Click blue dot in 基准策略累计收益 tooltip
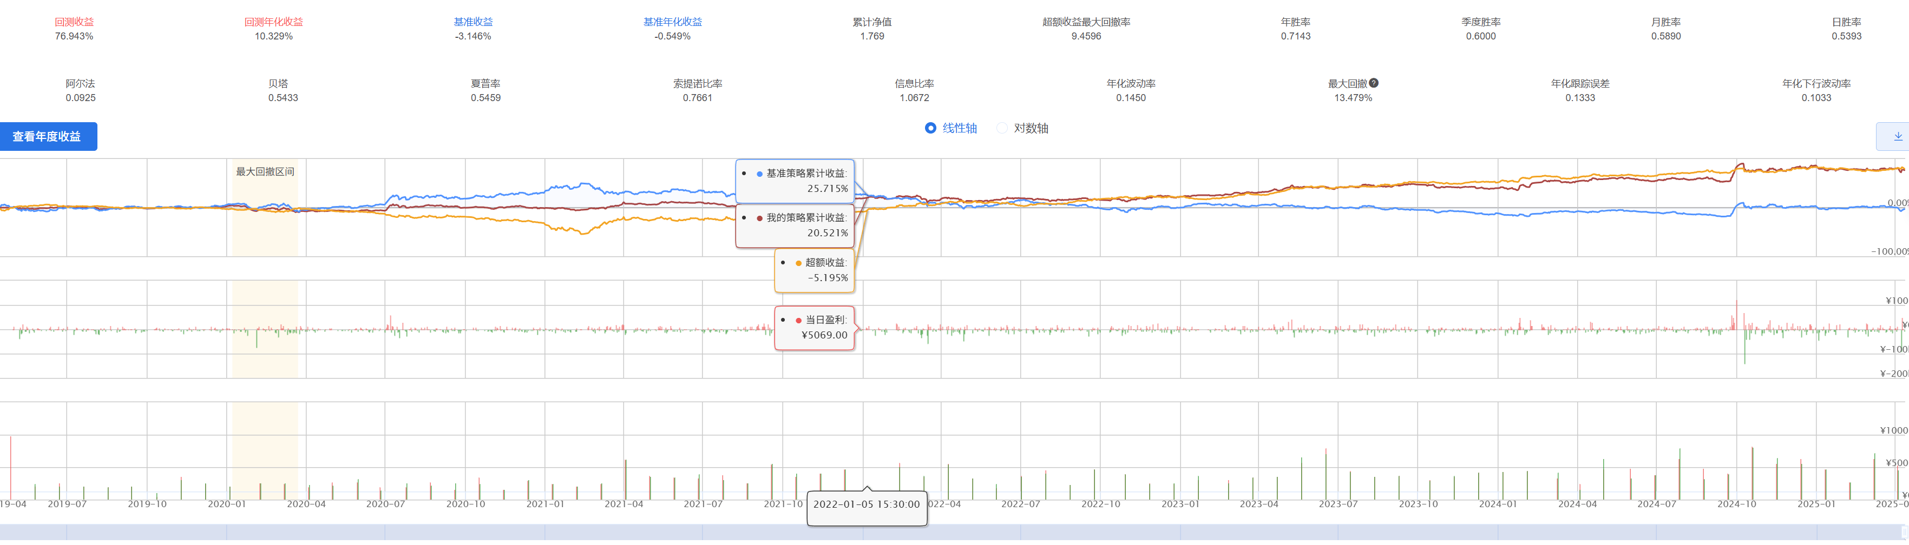The image size is (1909, 545). click(x=759, y=173)
